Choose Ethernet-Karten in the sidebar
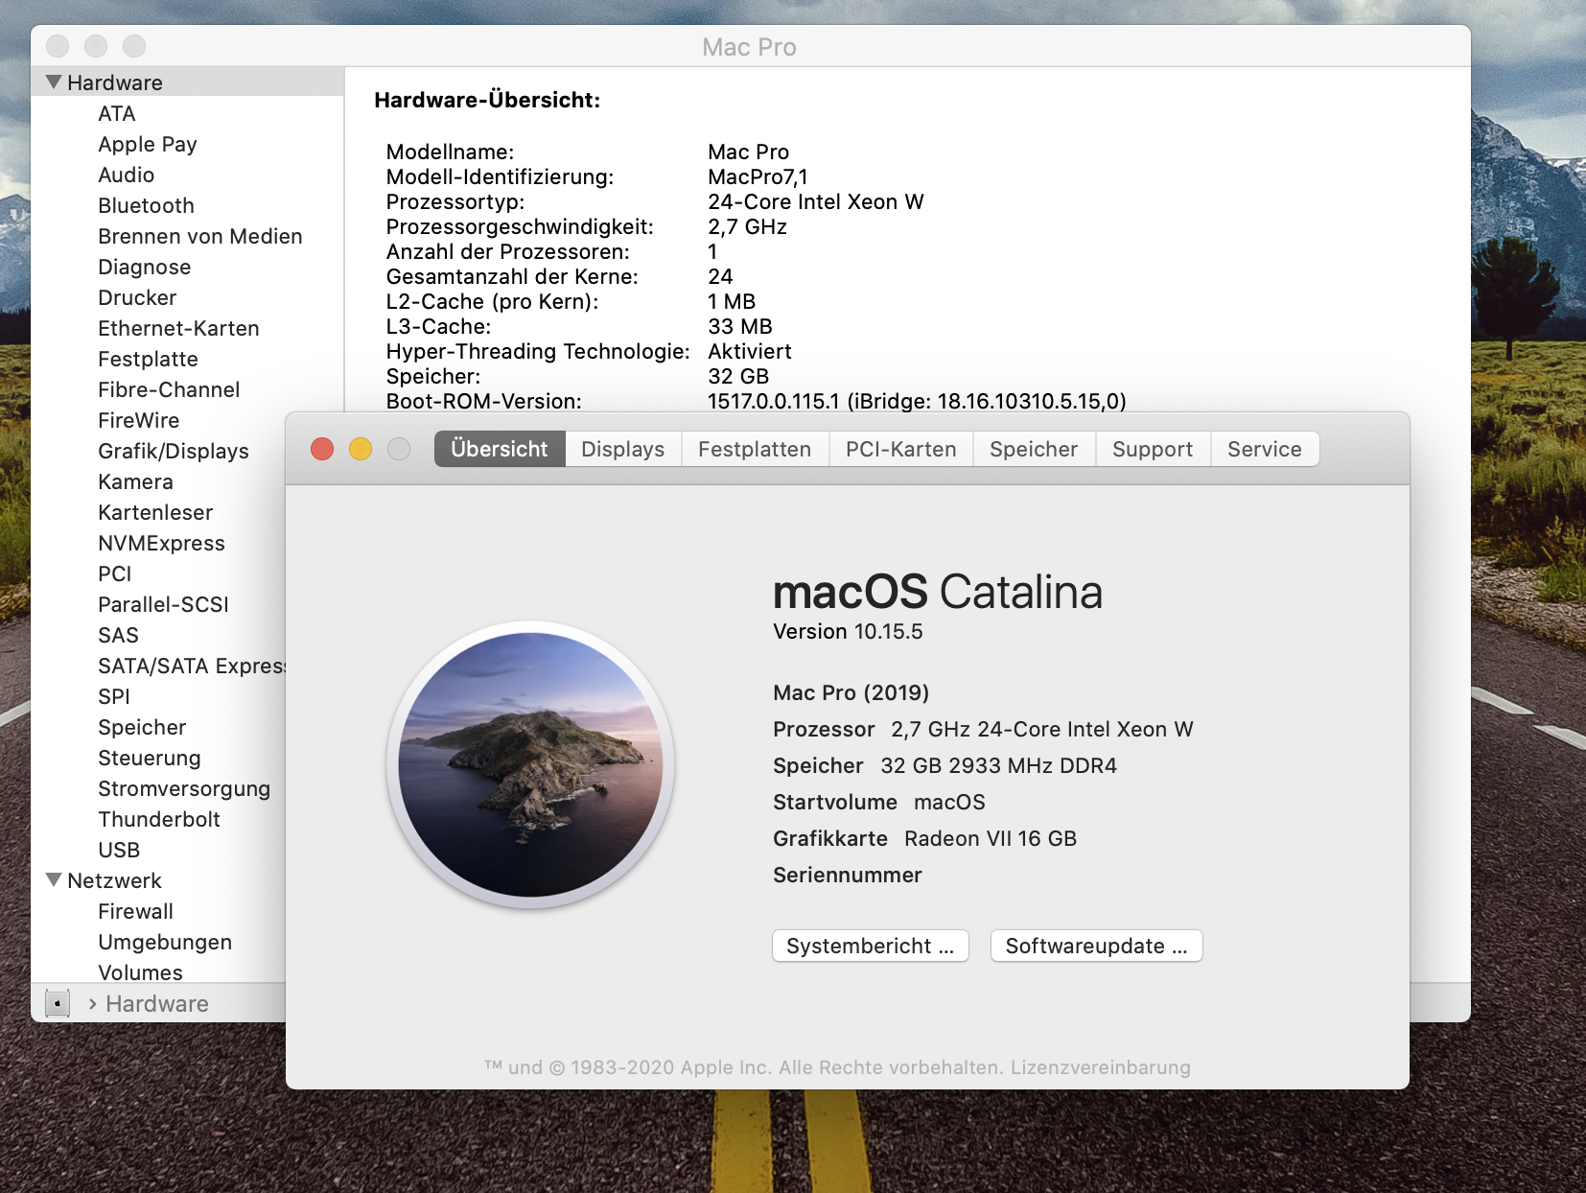 click(178, 328)
